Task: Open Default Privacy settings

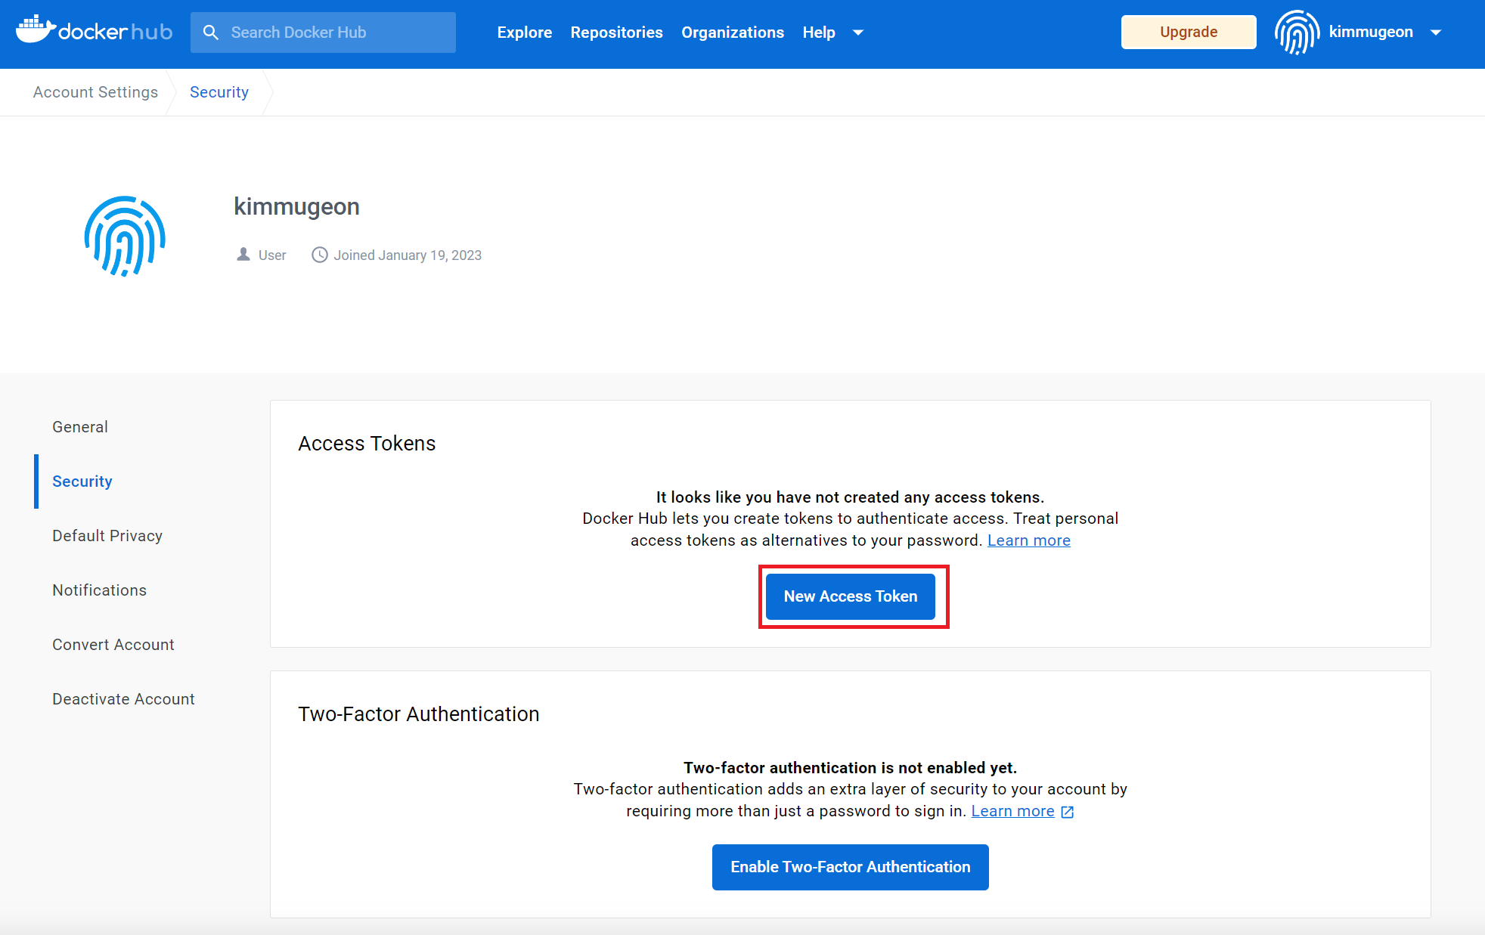Action: 107,536
